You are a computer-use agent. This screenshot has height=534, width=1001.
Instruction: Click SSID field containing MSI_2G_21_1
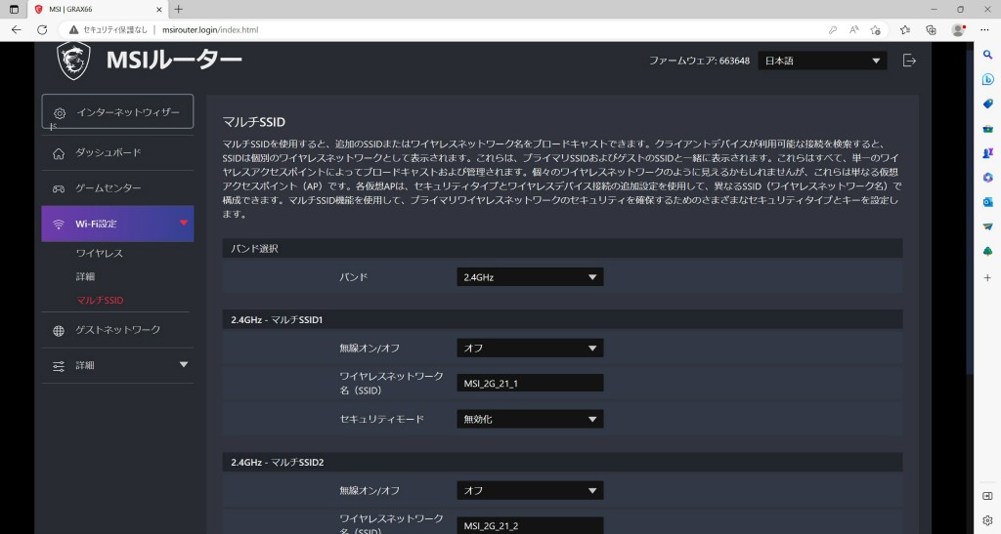[x=530, y=384]
